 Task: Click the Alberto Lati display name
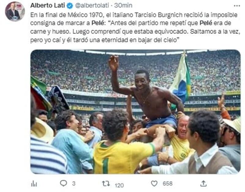[x=48, y=6]
